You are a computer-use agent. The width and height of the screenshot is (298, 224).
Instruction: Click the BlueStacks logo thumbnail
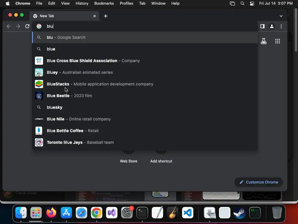(39, 84)
